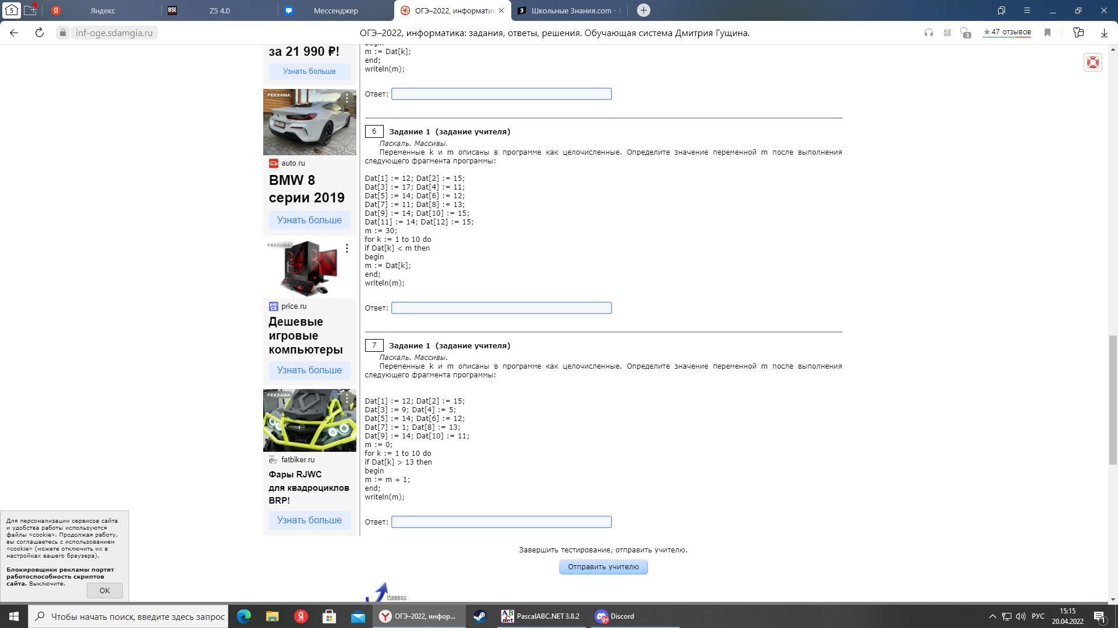Open the BMW ad options three-dot menu
The height and width of the screenshot is (628, 1118).
pyautogui.click(x=347, y=98)
